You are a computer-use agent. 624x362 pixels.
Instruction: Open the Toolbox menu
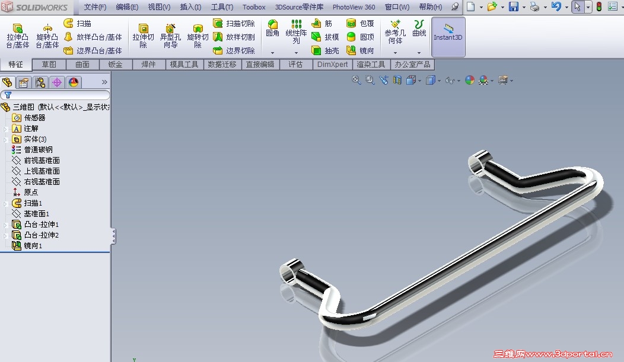click(254, 7)
